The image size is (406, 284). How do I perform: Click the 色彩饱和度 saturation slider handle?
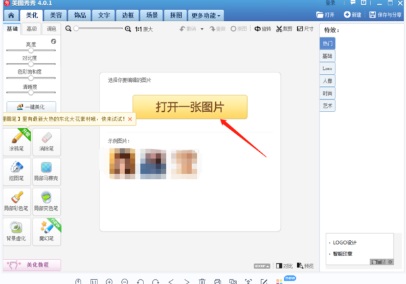31,78
